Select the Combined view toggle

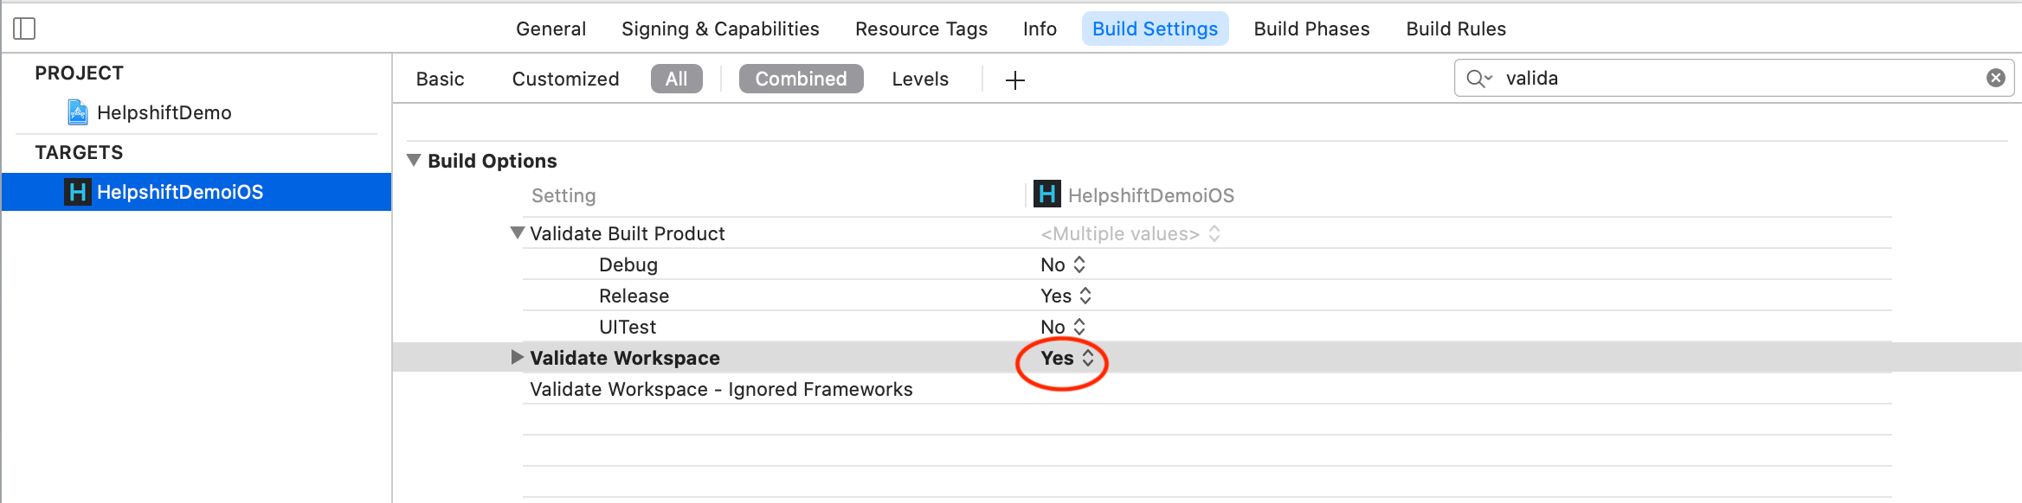[x=801, y=79]
